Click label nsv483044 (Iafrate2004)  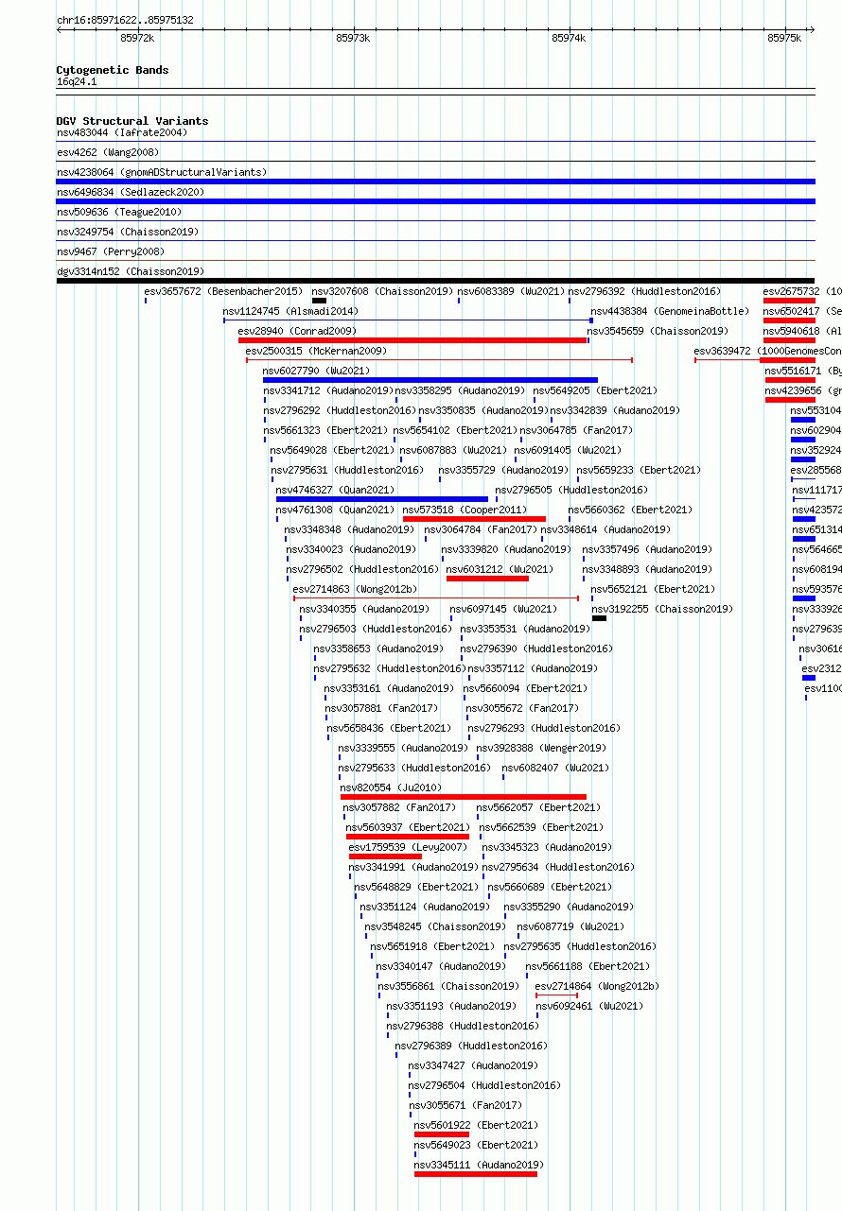pyautogui.click(x=122, y=132)
